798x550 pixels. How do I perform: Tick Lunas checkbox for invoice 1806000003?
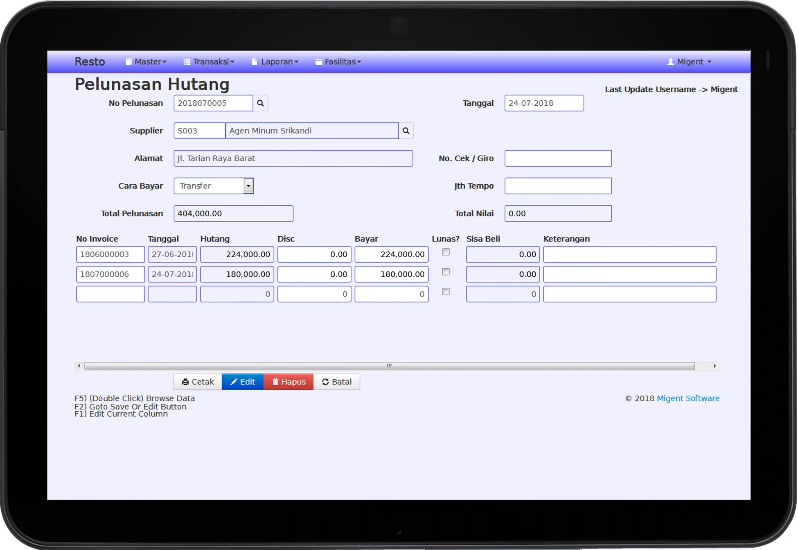446,252
